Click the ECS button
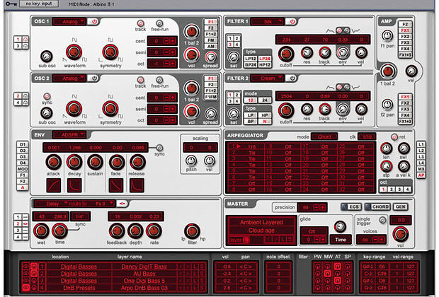Screen dimensions: 439x297 pos(351,206)
